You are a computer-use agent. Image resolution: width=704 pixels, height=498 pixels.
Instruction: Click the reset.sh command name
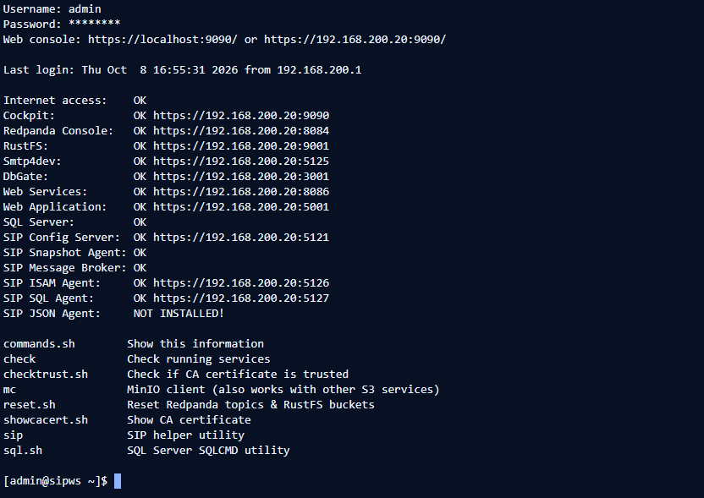coord(29,405)
